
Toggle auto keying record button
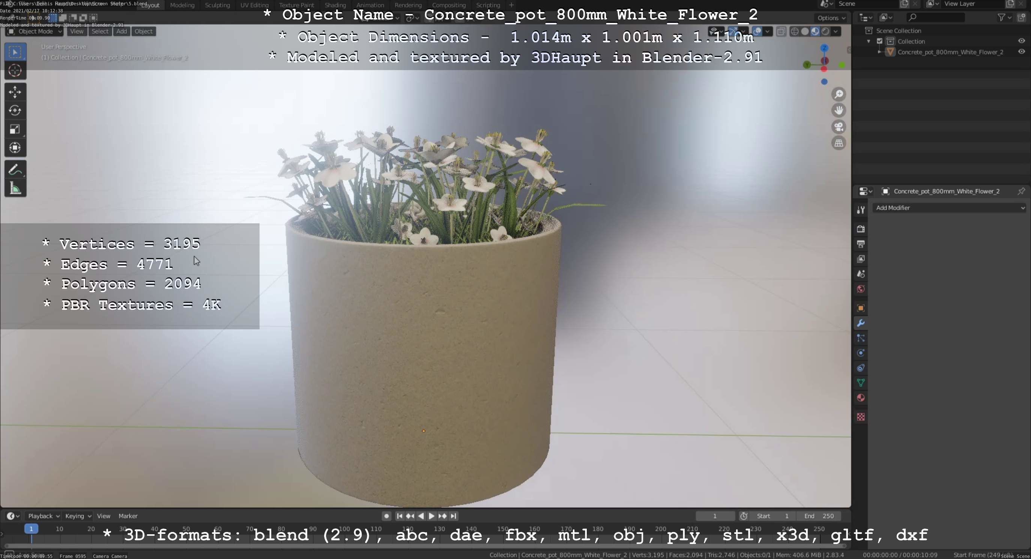(x=386, y=516)
